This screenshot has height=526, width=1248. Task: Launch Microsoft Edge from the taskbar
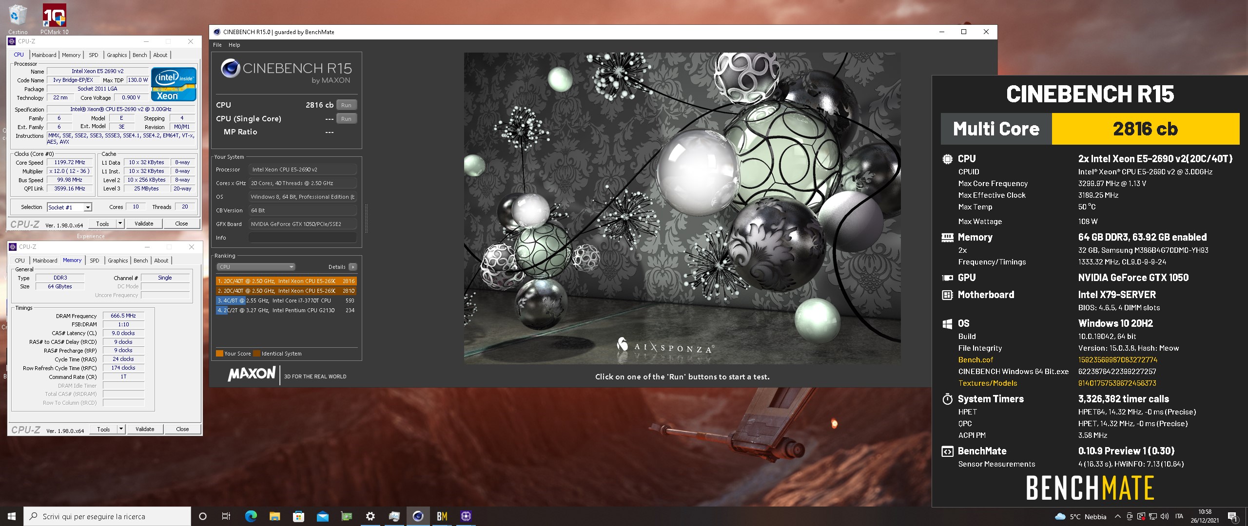[x=251, y=516]
